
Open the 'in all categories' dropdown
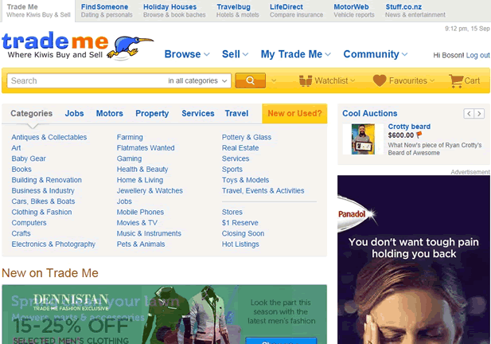[197, 81]
